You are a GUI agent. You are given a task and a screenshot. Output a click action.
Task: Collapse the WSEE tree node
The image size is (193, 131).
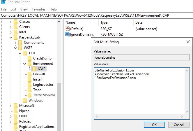click(15, 48)
